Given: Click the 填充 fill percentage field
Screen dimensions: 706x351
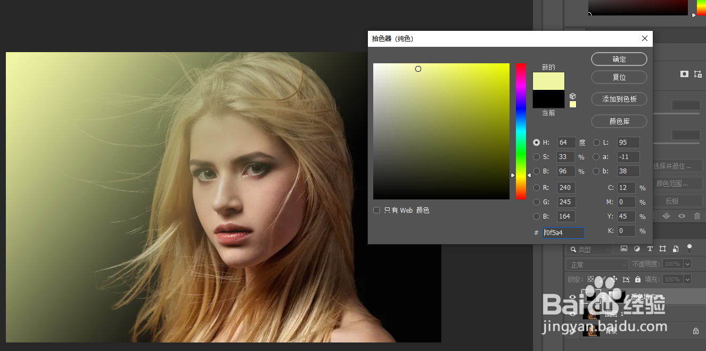Looking at the screenshot, I should click(x=673, y=279).
